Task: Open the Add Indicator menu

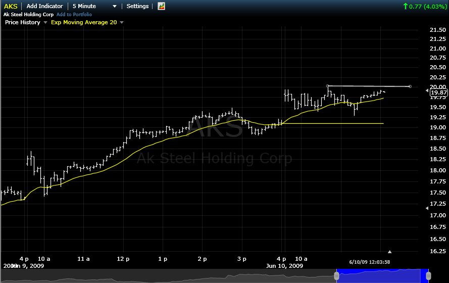Action: (44, 6)
